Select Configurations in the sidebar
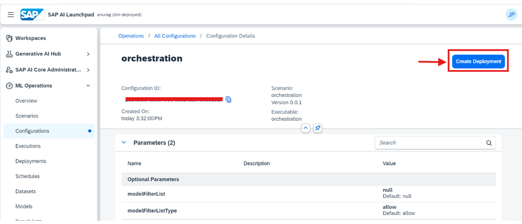The image size is (522, 224). tap(49, 131)
